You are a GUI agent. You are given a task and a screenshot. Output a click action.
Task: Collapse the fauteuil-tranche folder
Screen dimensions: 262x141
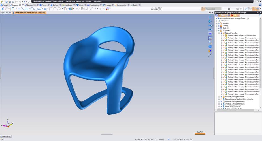pos(218,33)
